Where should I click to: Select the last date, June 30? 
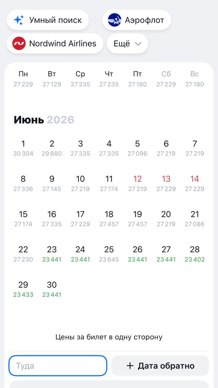52,288
